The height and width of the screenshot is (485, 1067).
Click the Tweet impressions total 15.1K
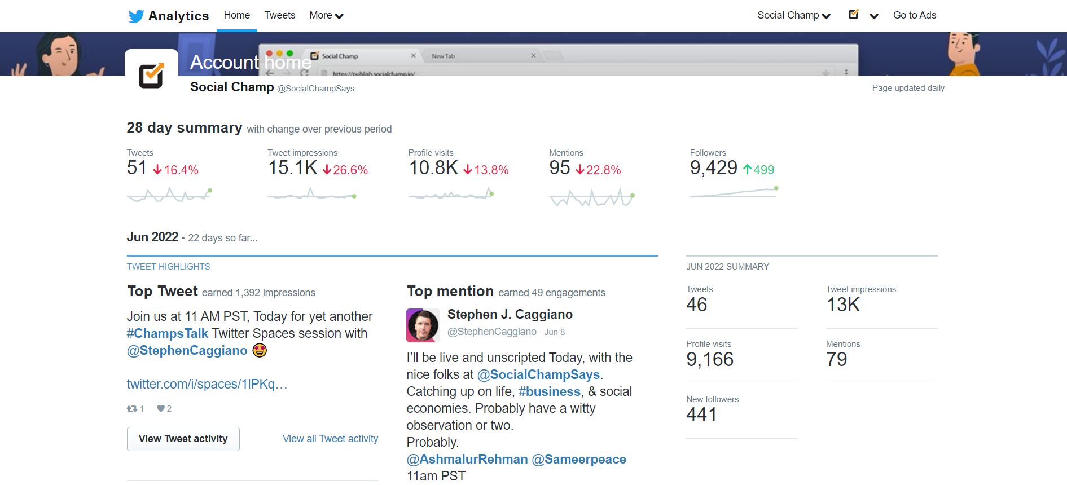click(x=293, y=167)
